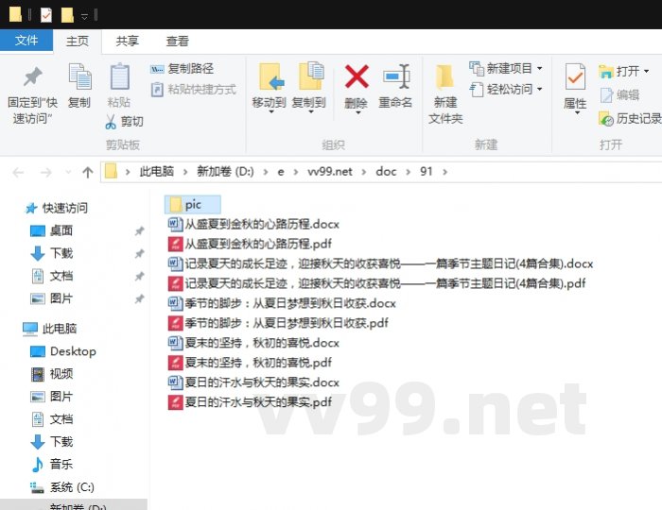This screenshot has height=510, width=662.
Task: Click the Open (打开) dropdown button
Action: pyautogui.click(x=624, y=71)
